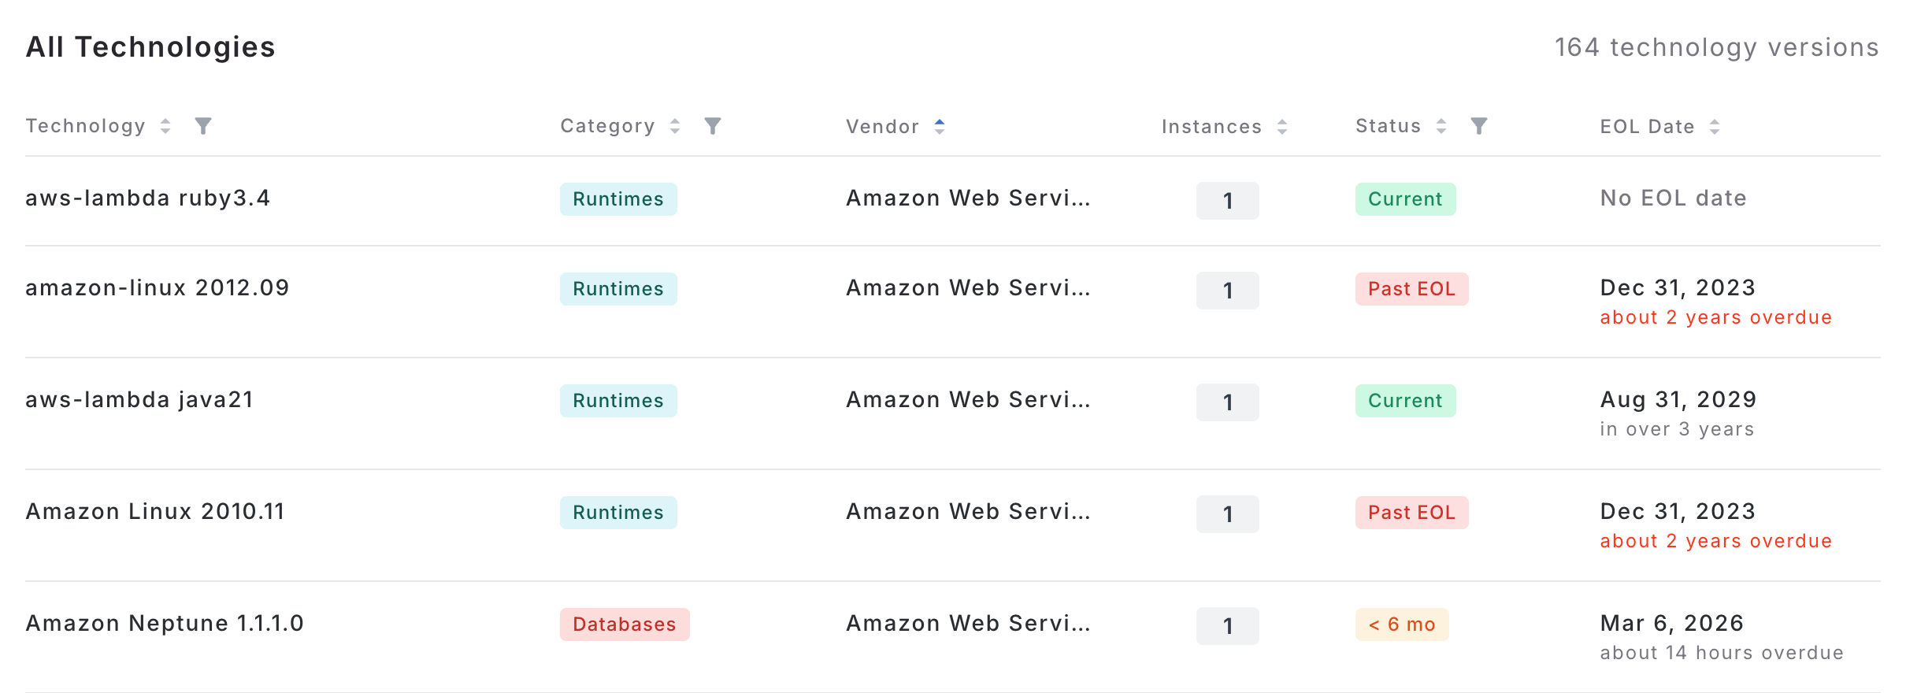Click the '< 6 mo' status badge
1906x693 pixels.
(1401, 624)
